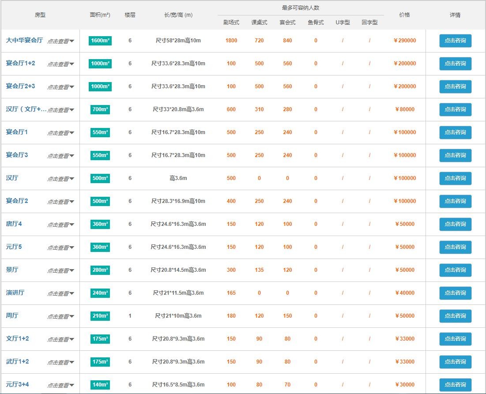Click 点击咨询 in the 景厅 row
This screenshot has height=394, width=486.
455,270
